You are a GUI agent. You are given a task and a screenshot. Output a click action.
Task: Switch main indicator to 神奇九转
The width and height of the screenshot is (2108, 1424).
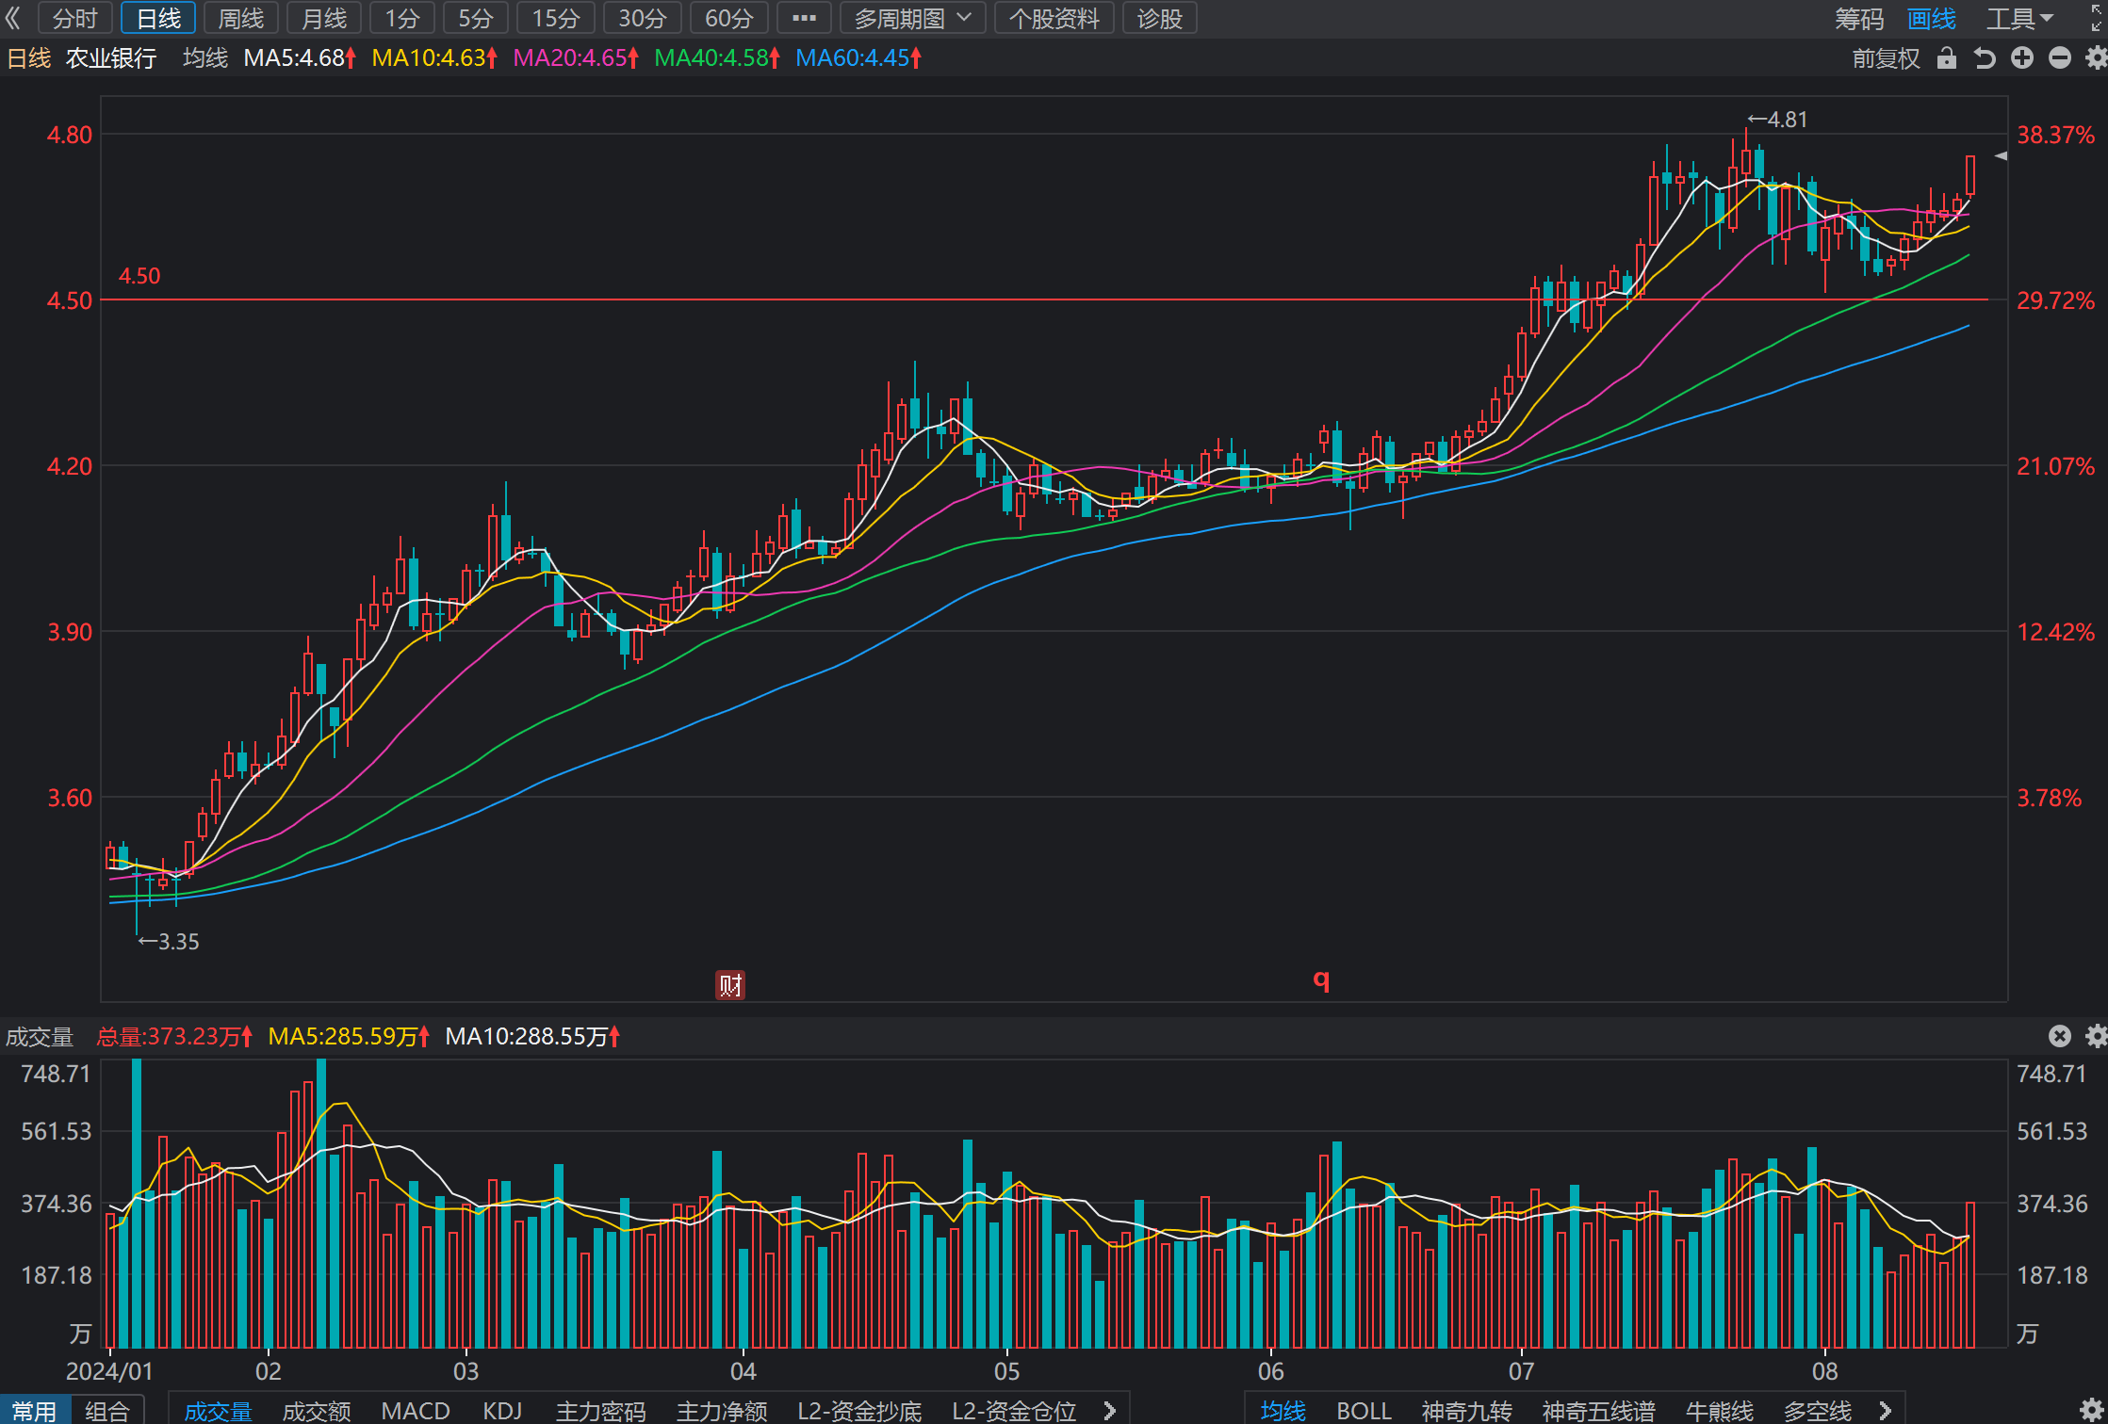click(1466, 1410)
